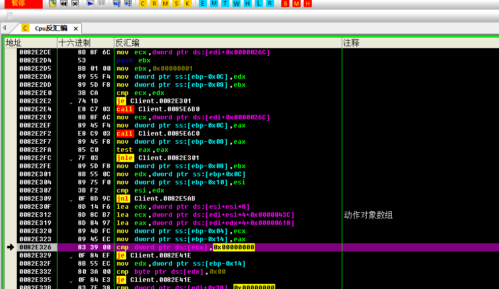This screenshot has width=499, height=289.
Task: Click the 反汇编 column header
Action: coord(228,43)
